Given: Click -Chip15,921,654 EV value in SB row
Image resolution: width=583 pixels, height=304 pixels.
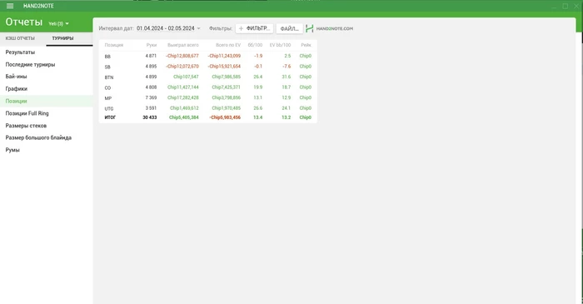Looking at the screenshot, I should click(x=224, y=67).
